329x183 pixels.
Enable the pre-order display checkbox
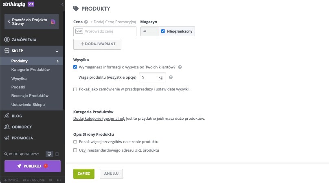point(75,89)
